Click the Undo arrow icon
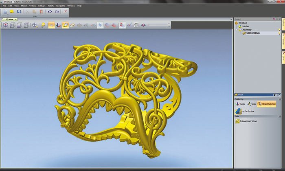The image size is (285, 171). pyautogui.click(x=50, y=12)
